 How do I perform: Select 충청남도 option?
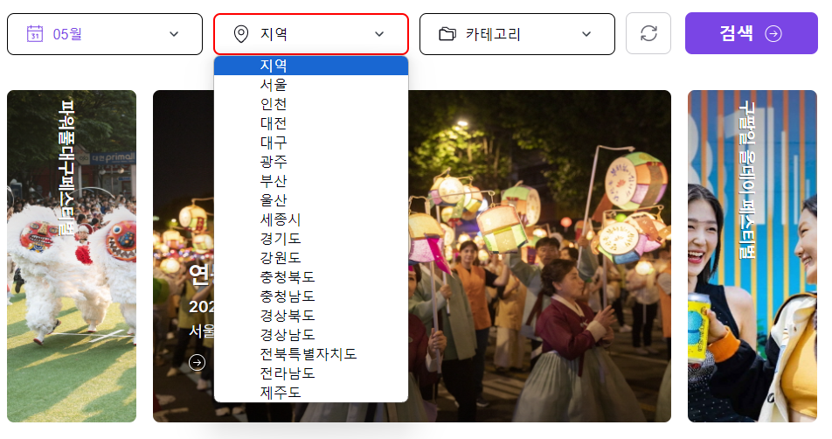click(311, 296)
